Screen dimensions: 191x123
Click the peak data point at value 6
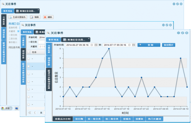(x=109, y=49)
